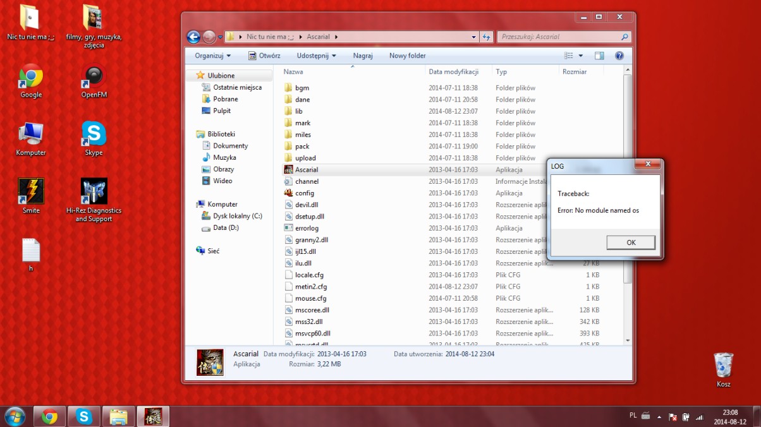Open the Google Chrome desktop shortcut
Viewport: 761px width, 427px height.
[x=31, y=81]
